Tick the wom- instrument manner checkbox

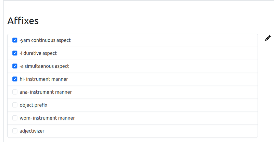point(15,118)
